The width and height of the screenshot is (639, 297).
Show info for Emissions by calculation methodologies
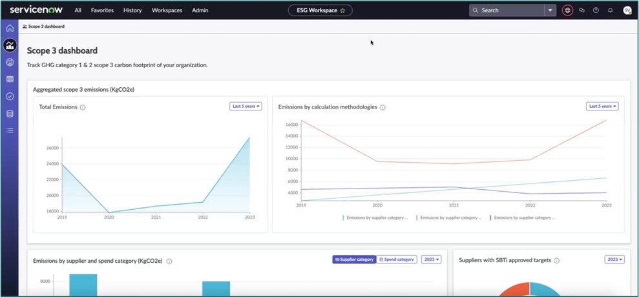(x=382, y=108)
